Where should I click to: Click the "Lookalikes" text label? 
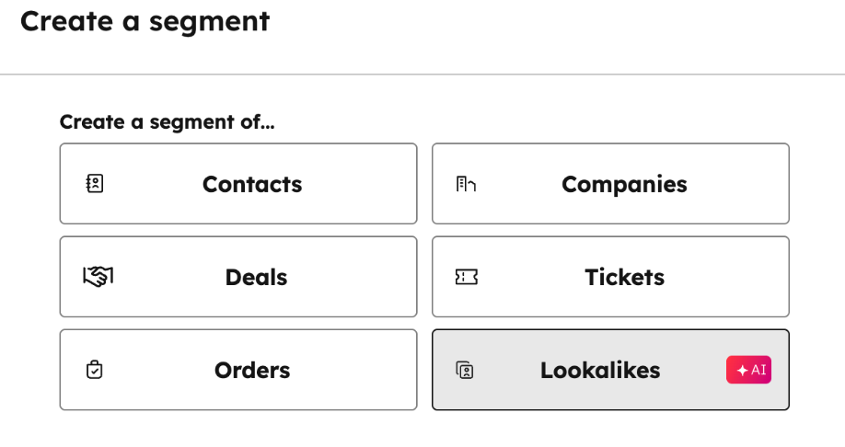click(600, 370)
